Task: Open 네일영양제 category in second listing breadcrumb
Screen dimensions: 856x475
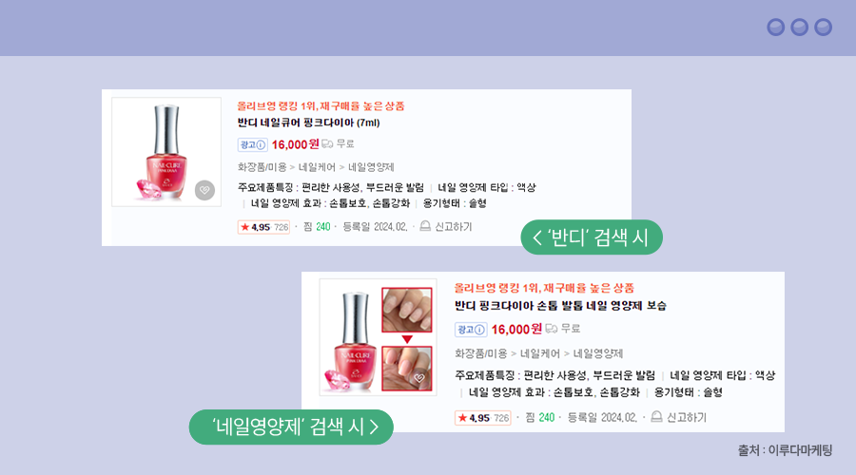Action: pyautogui.click(x=598, y=353)
